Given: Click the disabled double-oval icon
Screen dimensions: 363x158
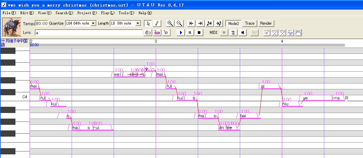Looking at the screenshot, I should [254, 33].
